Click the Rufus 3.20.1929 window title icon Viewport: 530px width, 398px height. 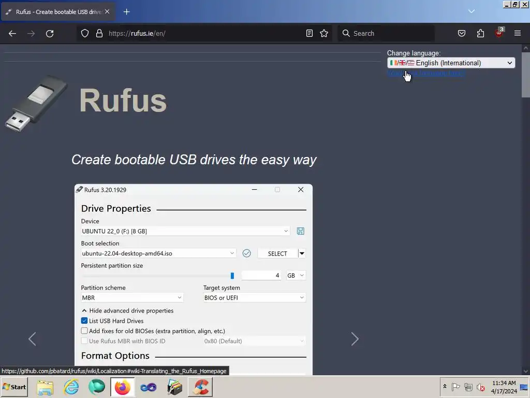pos(79,190)
